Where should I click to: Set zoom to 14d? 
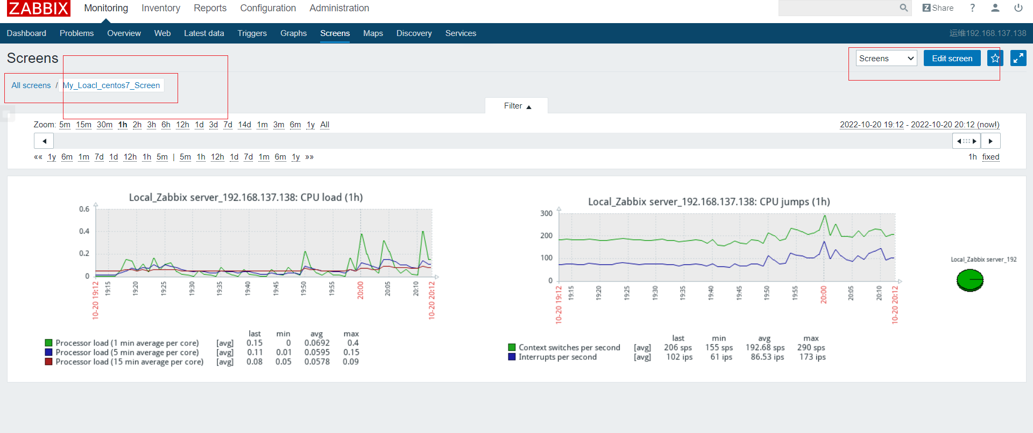click(245, 125)
